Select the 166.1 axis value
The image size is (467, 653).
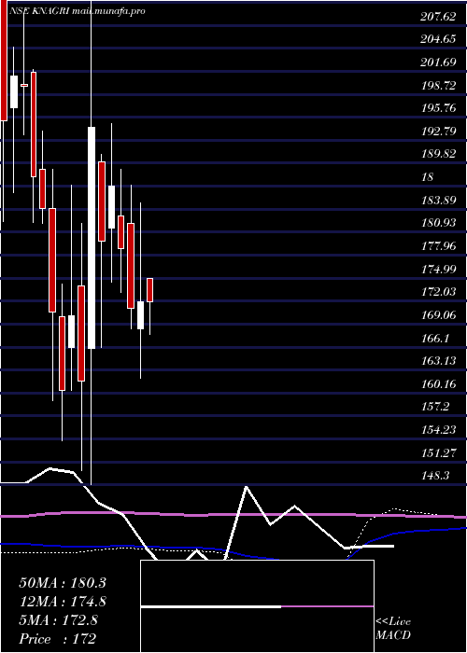point(436,338)
